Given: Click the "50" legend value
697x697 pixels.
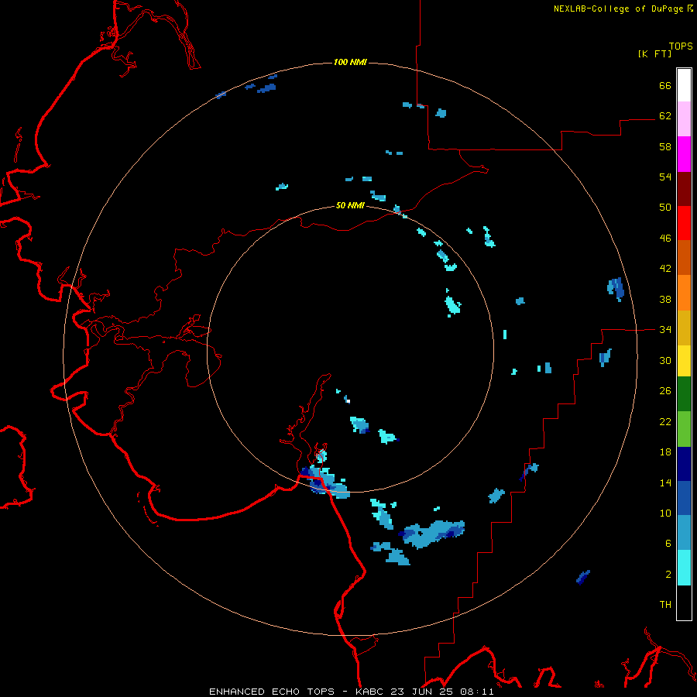Looking at the screenshot, I should (665, 208).
